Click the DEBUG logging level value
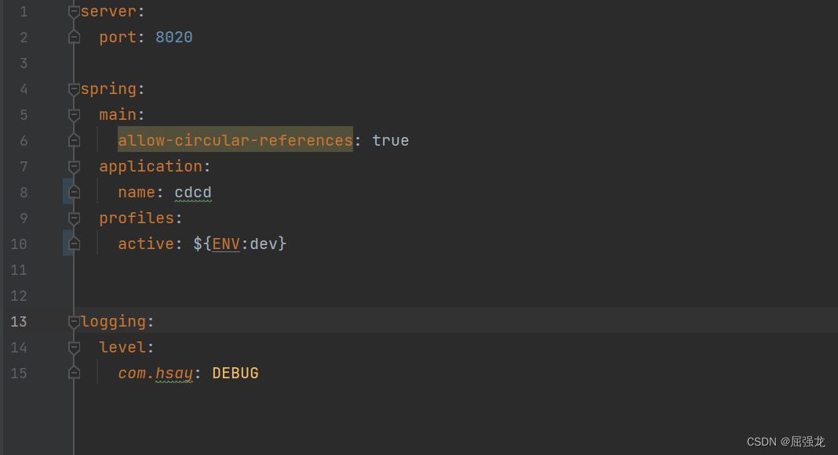Image resolution: width=838 pixels, height=455 pixels. pyautogui.click(x=235, y=373)
